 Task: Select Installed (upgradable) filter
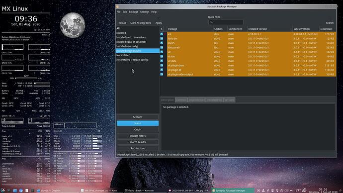138,51
